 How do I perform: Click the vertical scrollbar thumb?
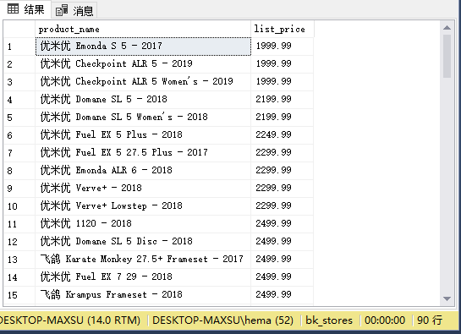point(447,56)
